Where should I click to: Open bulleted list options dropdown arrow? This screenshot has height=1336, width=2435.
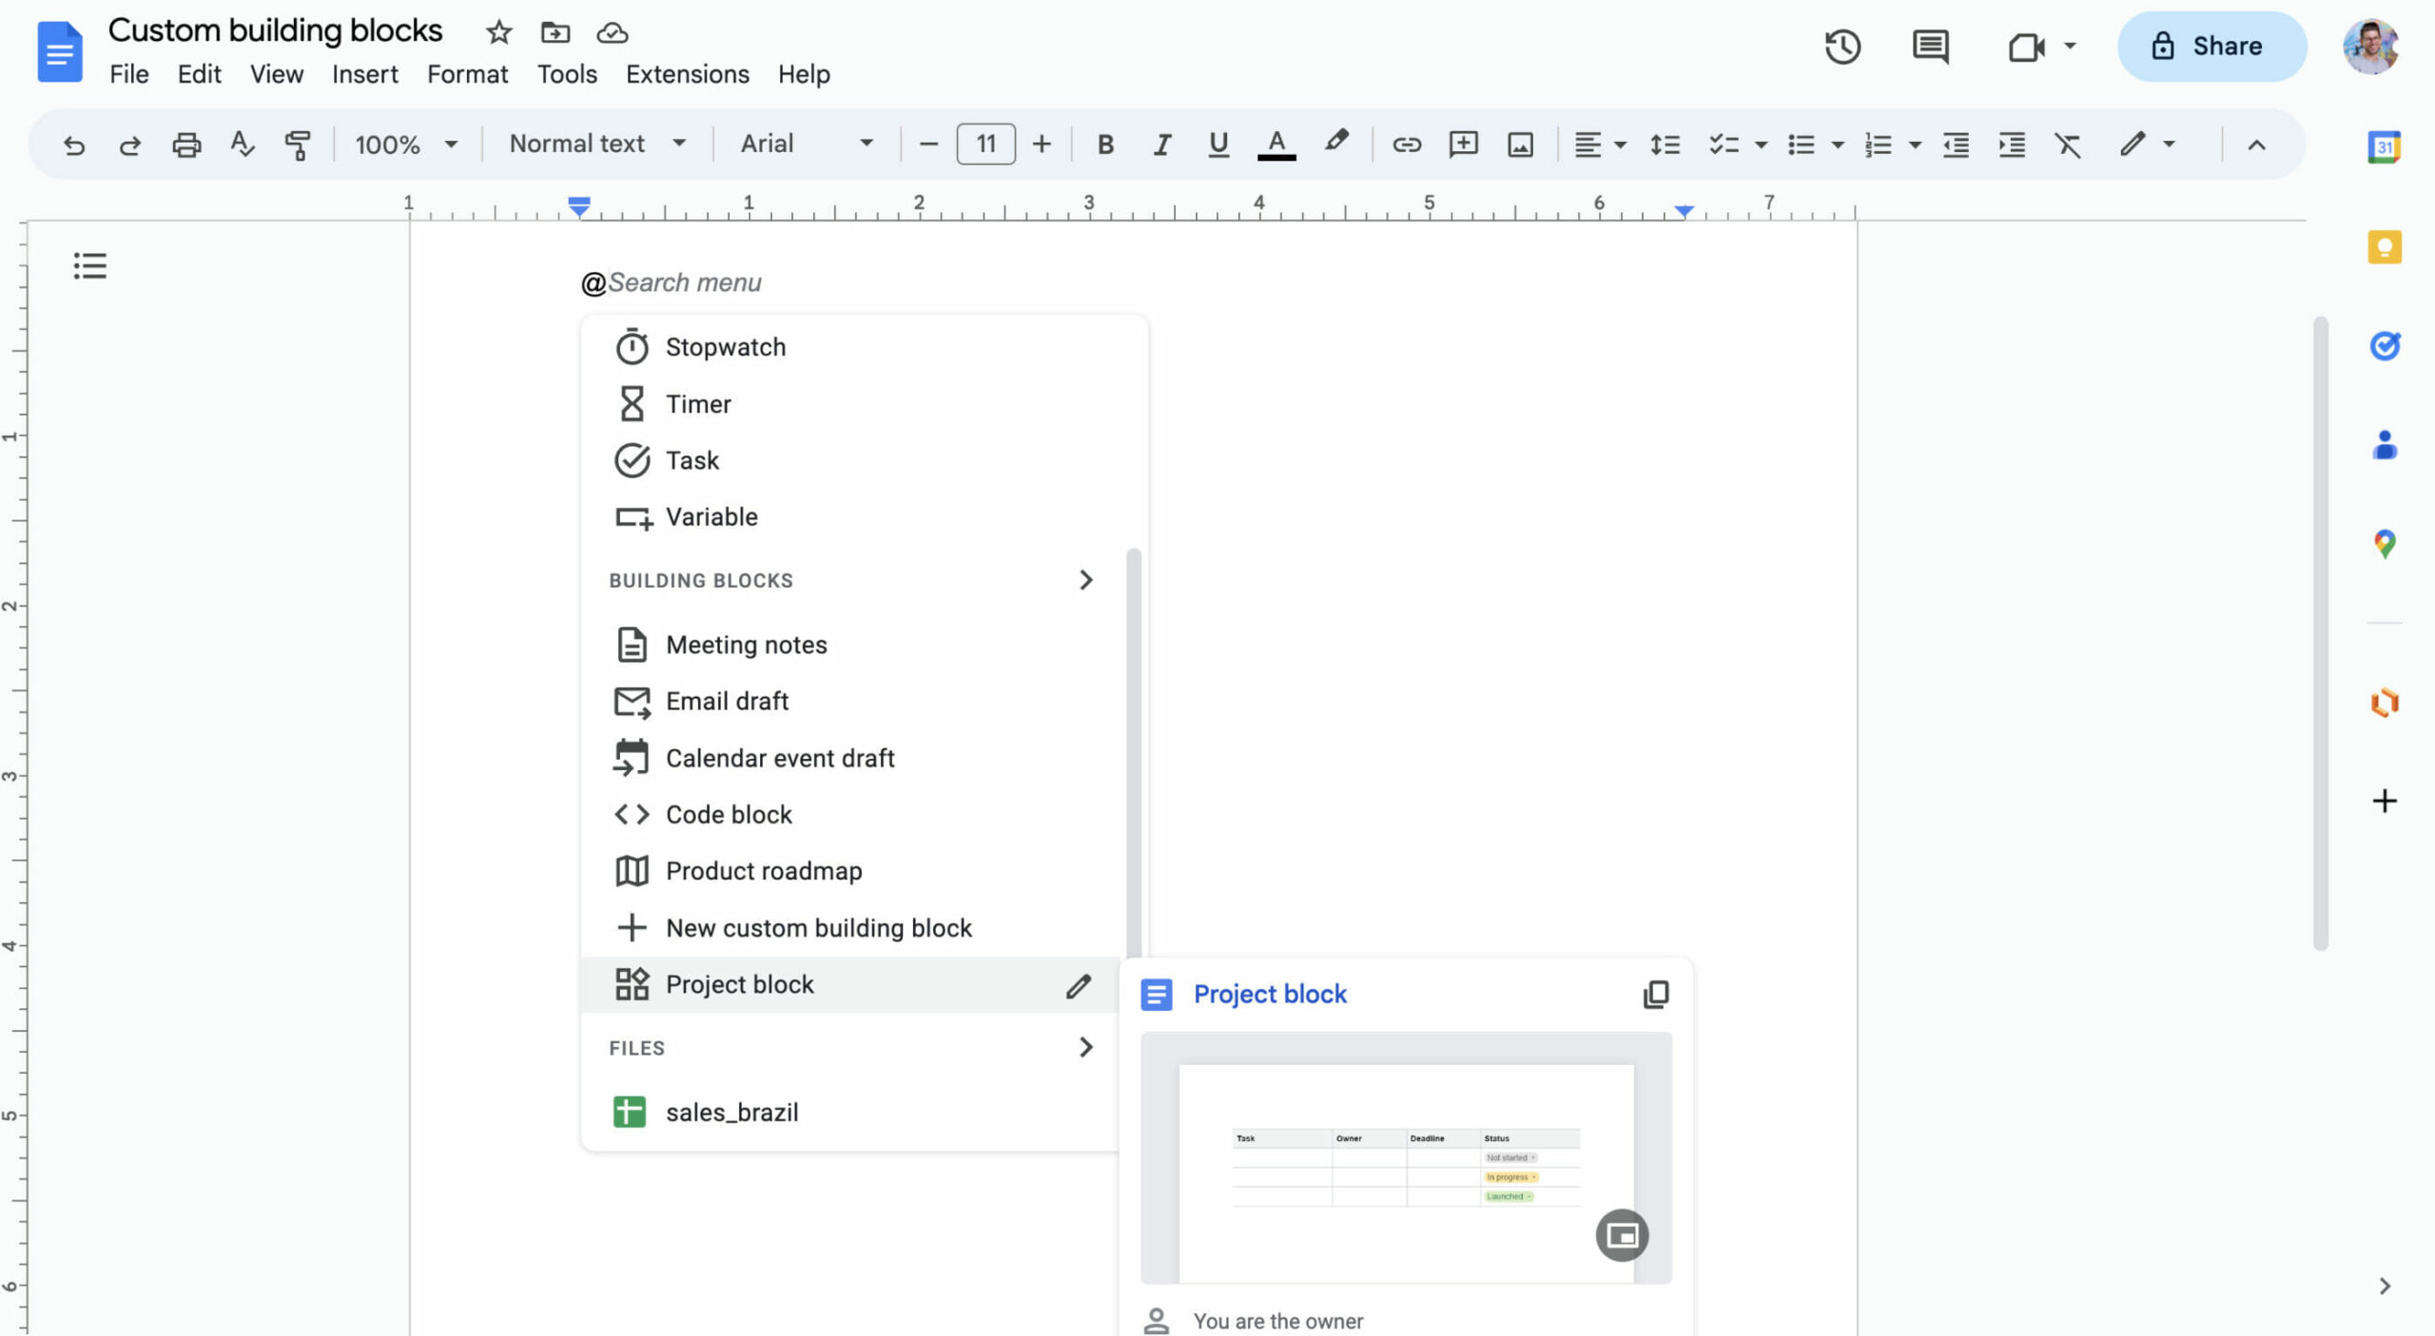1838,145
